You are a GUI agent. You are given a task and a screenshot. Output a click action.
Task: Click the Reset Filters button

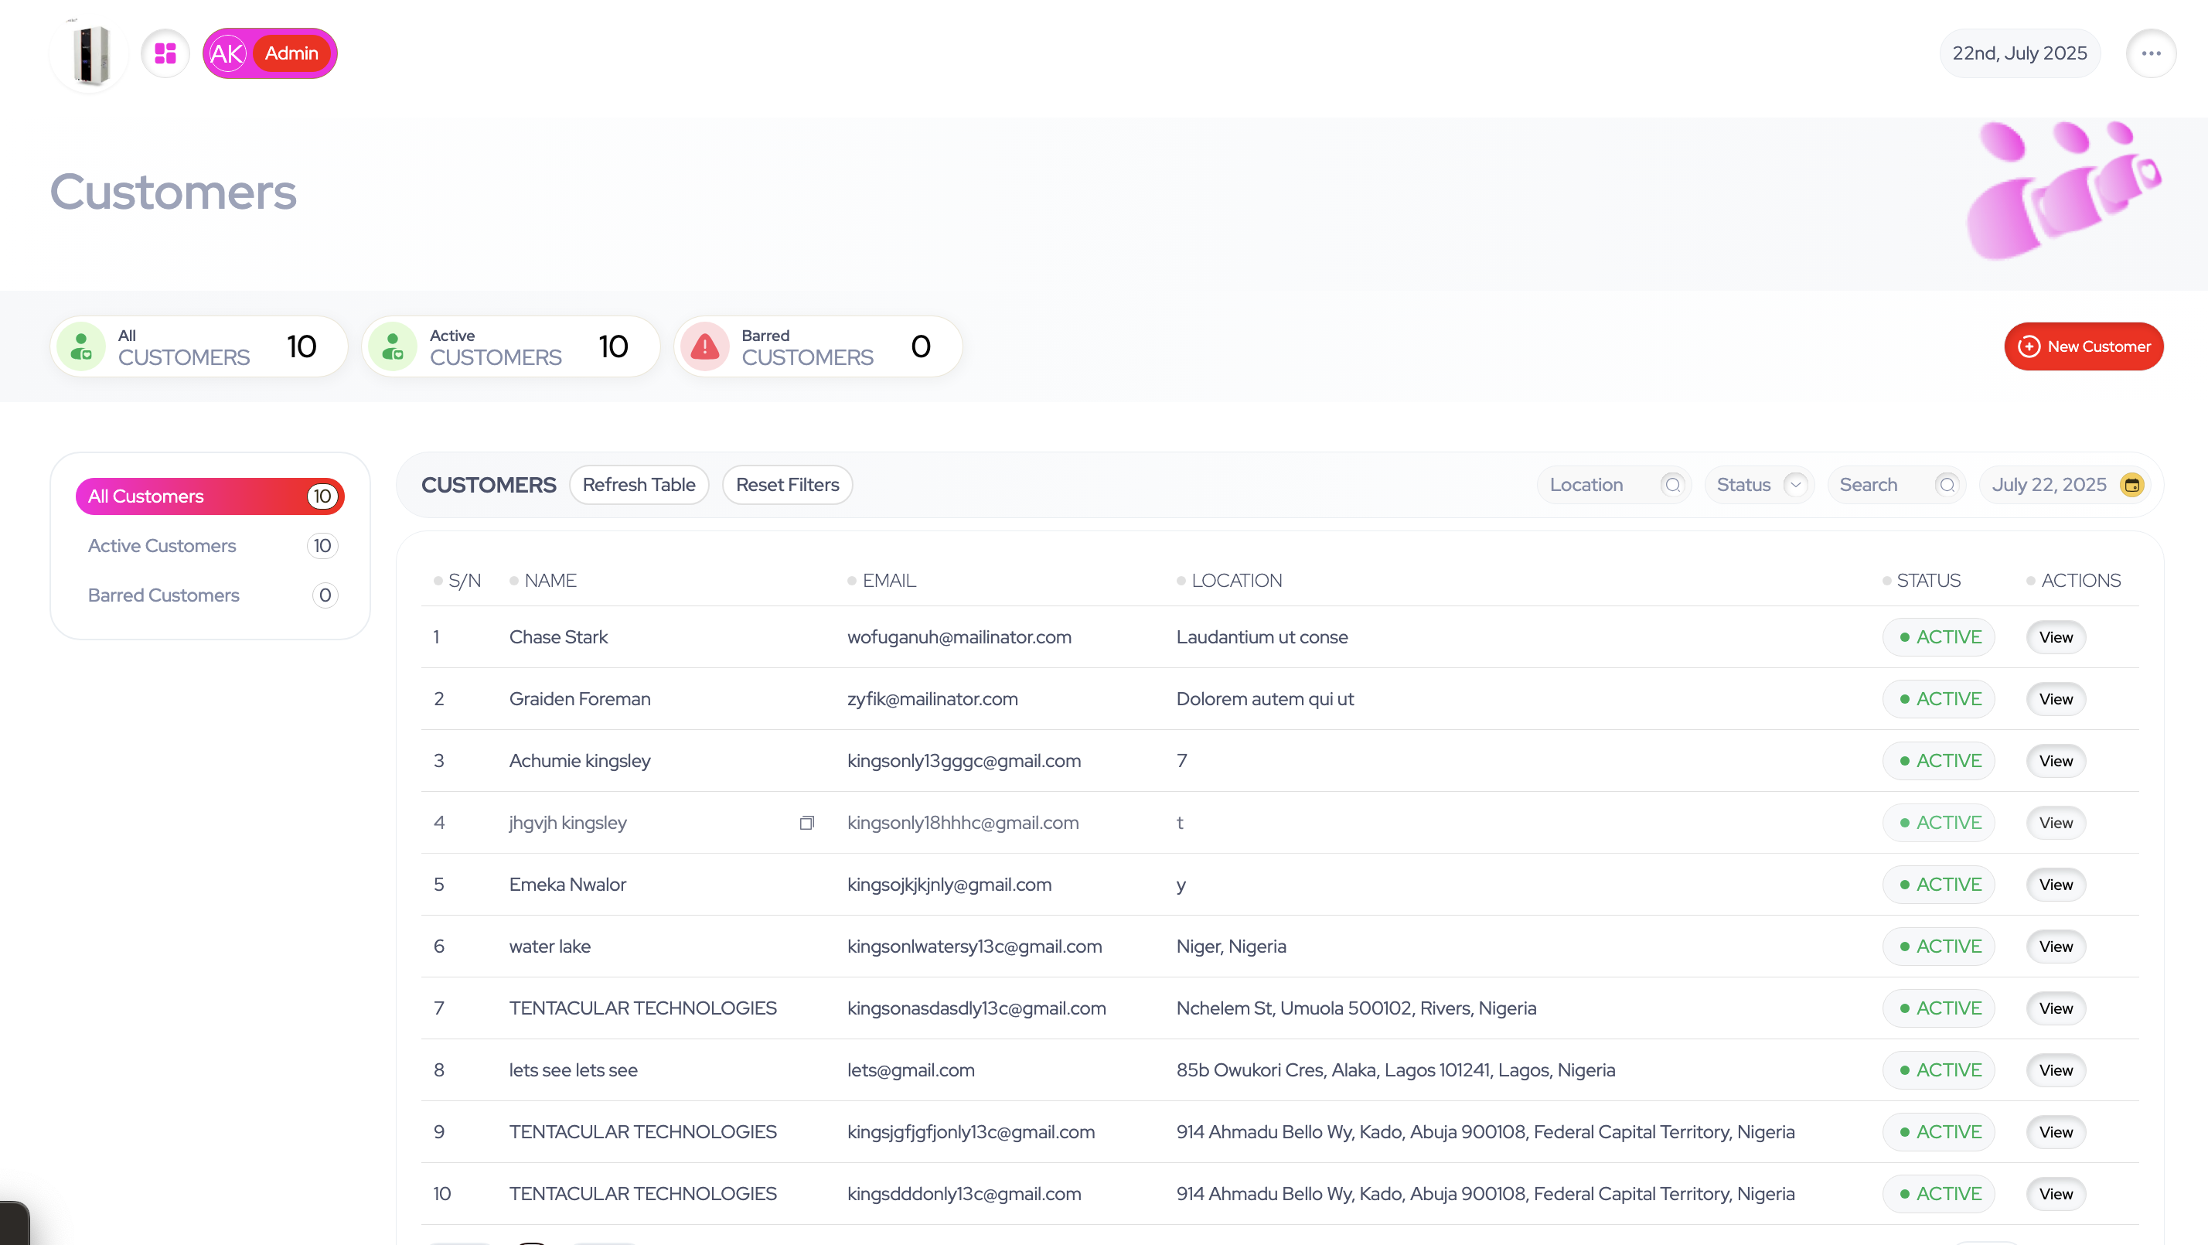tap(787, 484)
